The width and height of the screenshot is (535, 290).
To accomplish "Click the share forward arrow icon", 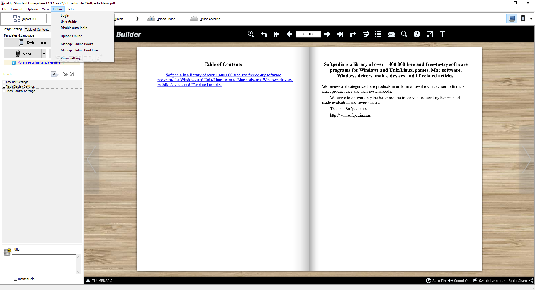I will click(x=353, y=34).
